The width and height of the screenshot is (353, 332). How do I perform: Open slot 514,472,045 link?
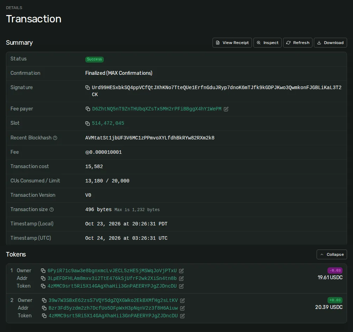(x=108, y=123)
